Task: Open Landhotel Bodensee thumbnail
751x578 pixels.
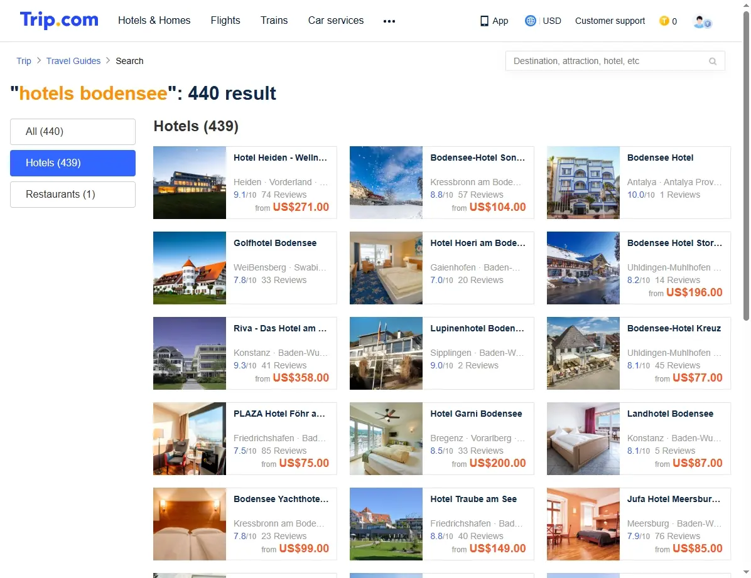Action: pyautogui.click(x=583, y=438)
